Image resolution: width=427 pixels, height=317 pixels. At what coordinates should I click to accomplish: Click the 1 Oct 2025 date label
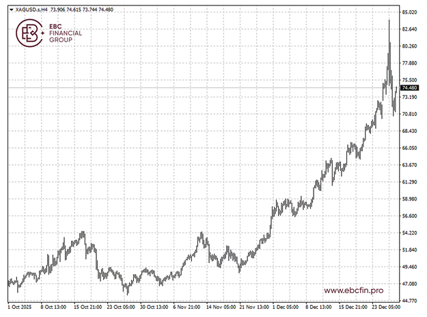pos(22,307)
